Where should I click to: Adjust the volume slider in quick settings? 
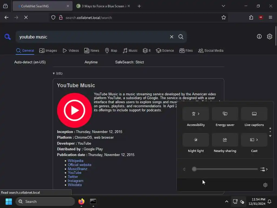pos(225,169)
